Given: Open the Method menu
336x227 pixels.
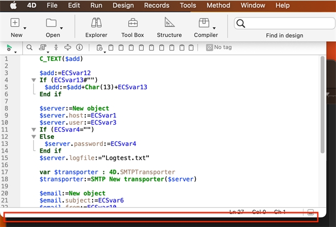Looking at the screenshot, I should point(218,5).
